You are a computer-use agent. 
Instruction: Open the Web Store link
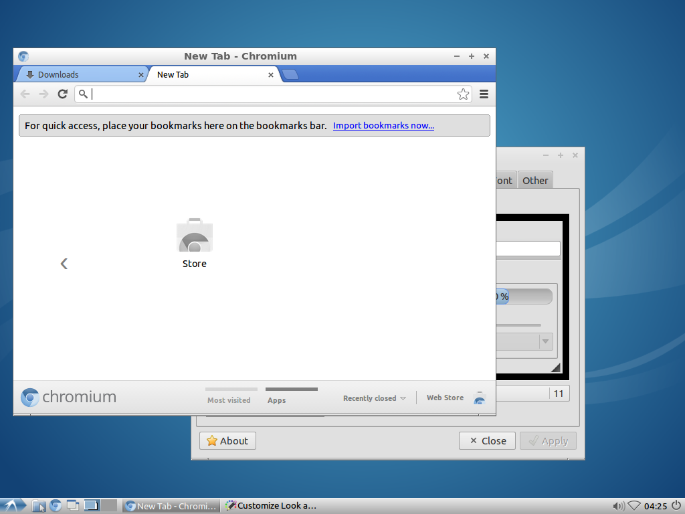click(445, 398)
